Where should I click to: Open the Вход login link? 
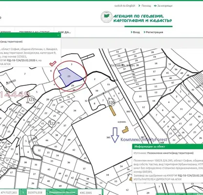pos(136,32)
